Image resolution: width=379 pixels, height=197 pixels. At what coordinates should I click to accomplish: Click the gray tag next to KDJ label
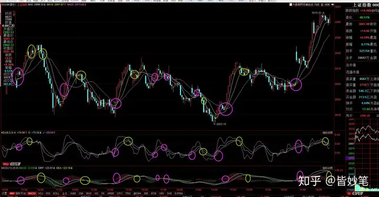[x=15, y=164]
